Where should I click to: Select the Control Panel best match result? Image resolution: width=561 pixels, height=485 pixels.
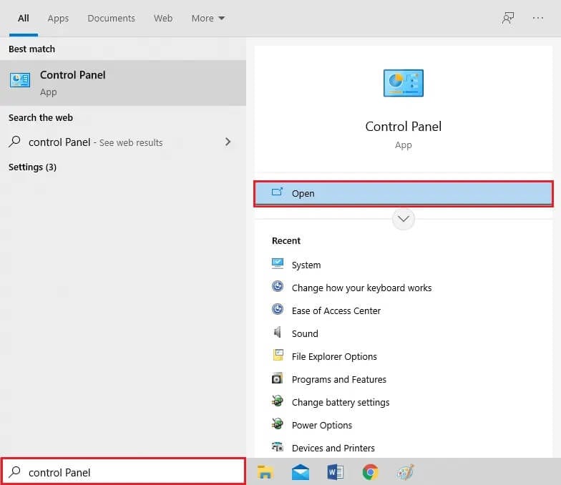[x=122, y=83]
